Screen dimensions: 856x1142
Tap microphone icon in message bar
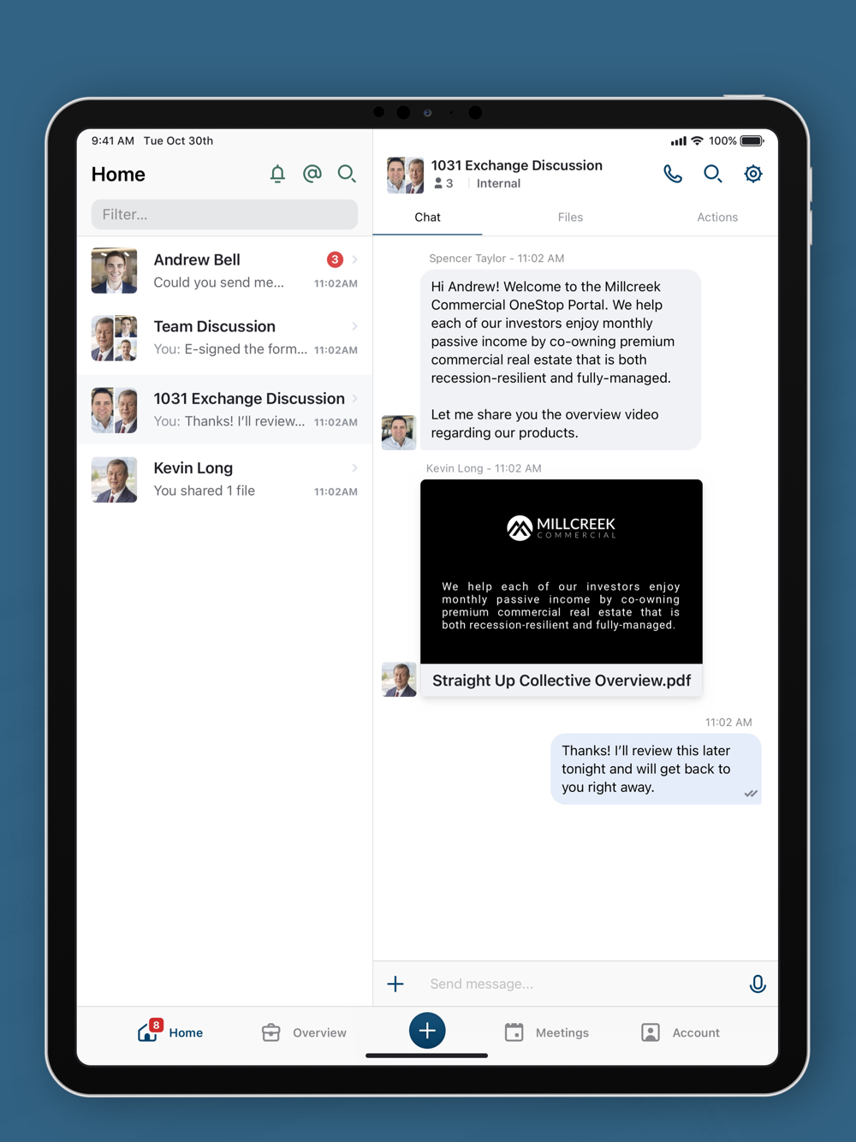[x=758, y=984]
